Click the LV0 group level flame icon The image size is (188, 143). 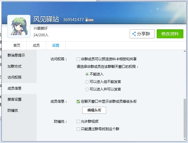89,19
